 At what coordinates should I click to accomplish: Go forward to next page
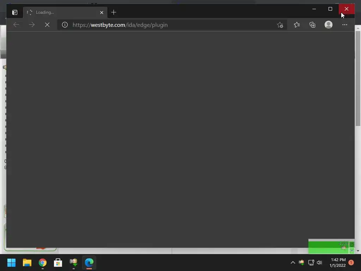point(32,25)
